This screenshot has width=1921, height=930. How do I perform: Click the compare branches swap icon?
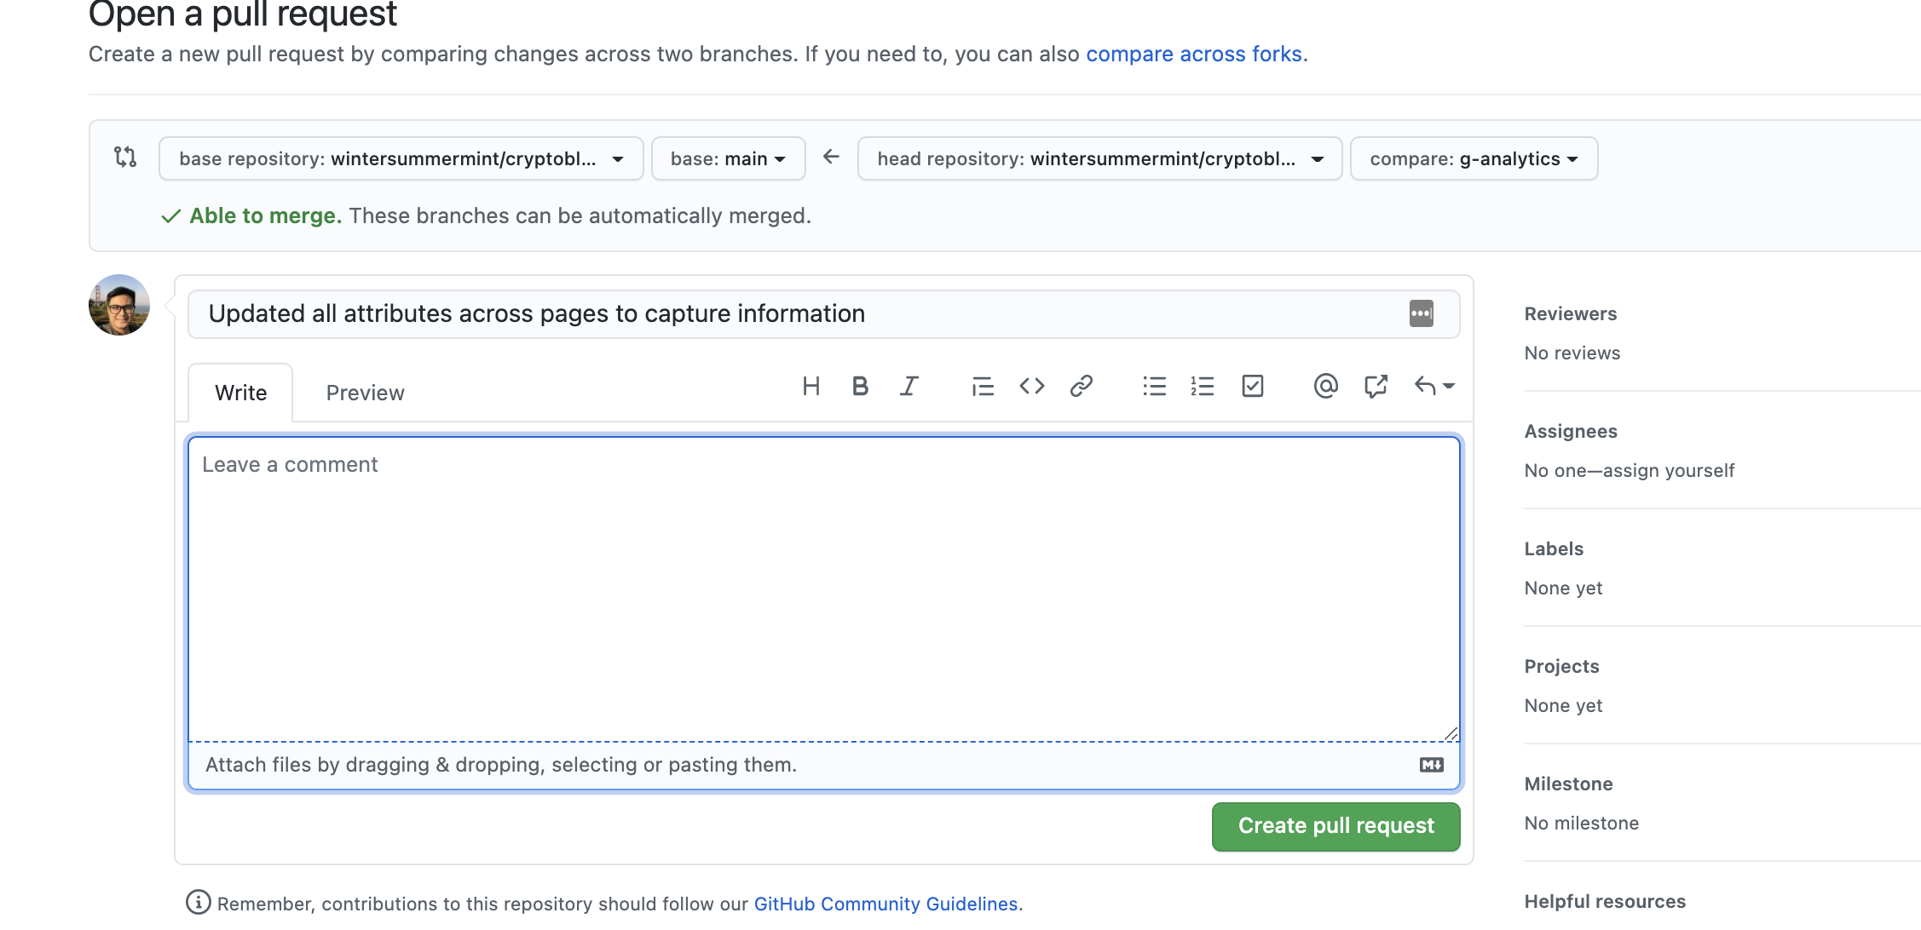click(x=125, y=157)
